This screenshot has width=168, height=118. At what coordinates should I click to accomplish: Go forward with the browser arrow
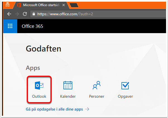tap(17, 14)
